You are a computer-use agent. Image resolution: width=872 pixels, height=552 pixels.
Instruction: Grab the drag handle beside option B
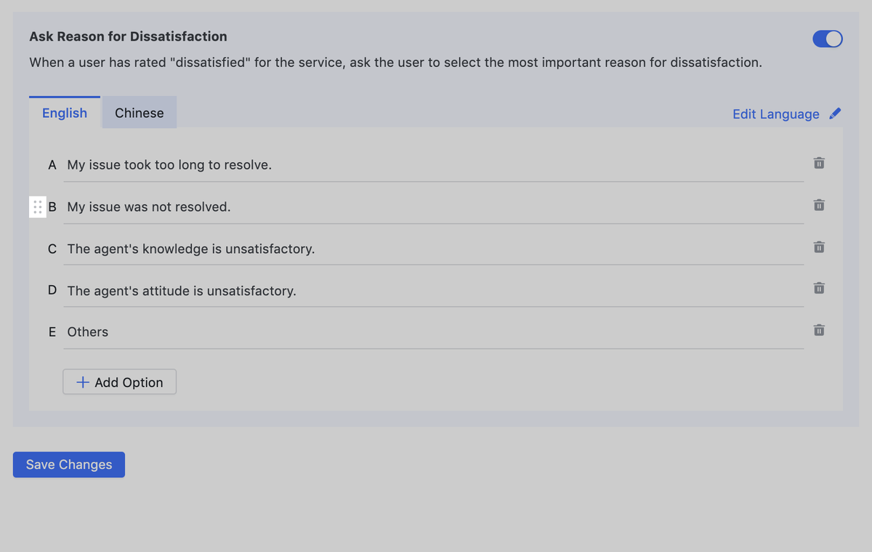[x=38, y=207]
